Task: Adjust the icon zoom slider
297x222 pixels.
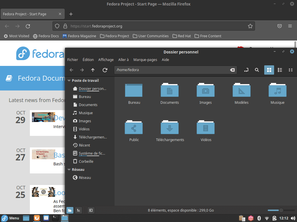Action: pos(281,210)
